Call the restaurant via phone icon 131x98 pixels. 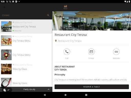point(67,52)
